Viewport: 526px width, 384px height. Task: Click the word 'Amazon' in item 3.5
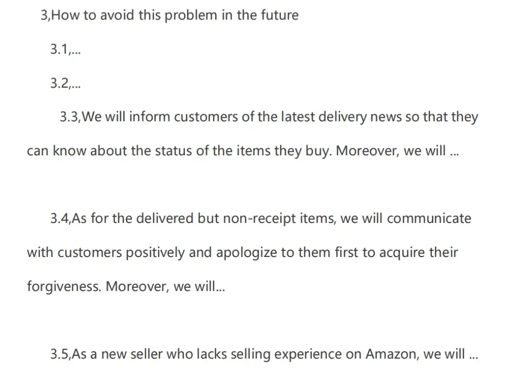pos(391,354)
